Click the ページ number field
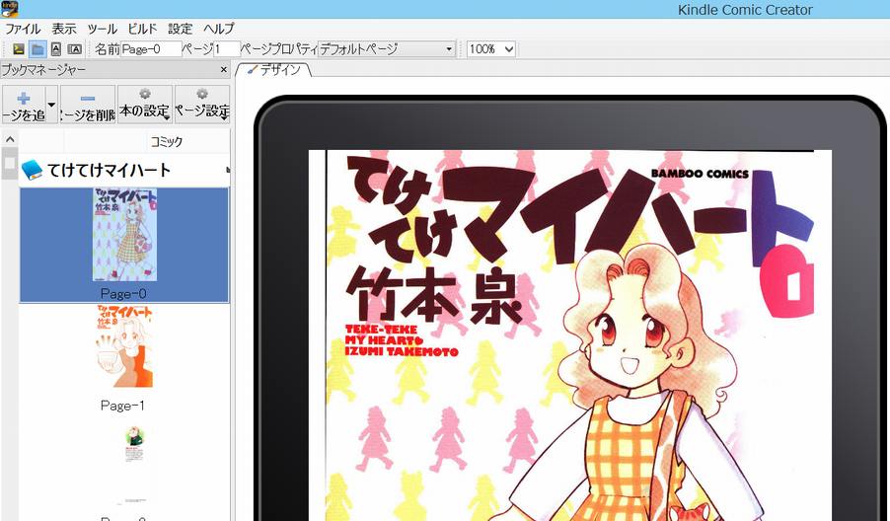 click(227, 49)
